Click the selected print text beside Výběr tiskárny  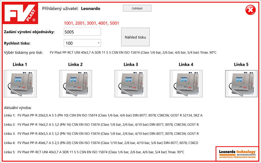[133, 52]
